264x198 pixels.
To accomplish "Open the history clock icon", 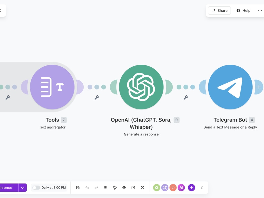I will (143, 187).
